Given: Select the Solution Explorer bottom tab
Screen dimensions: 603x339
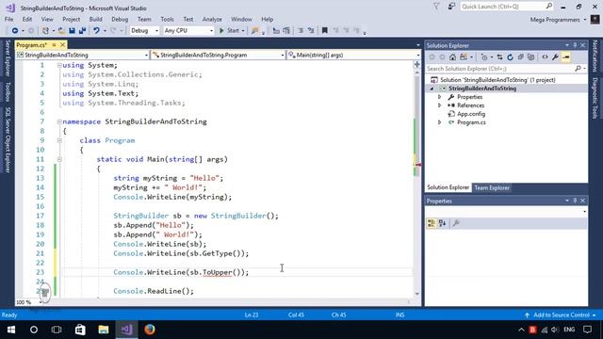Looking at the screenshot, I should pos(448,187).
